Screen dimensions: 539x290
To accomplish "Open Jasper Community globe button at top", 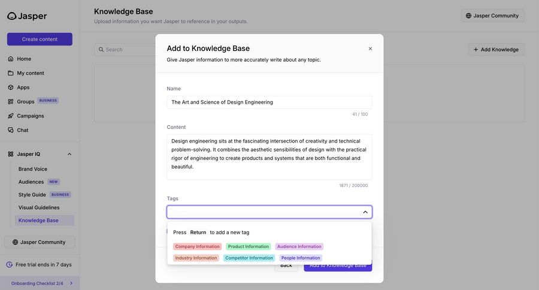I will pyautogui.click(x=492, y=16).
